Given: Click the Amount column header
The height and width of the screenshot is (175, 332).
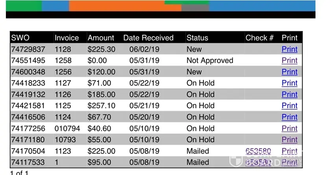Looking at the screenshot, I should (x=101, y=38).
